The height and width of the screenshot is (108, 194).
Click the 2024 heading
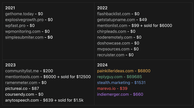click(102, 65)
